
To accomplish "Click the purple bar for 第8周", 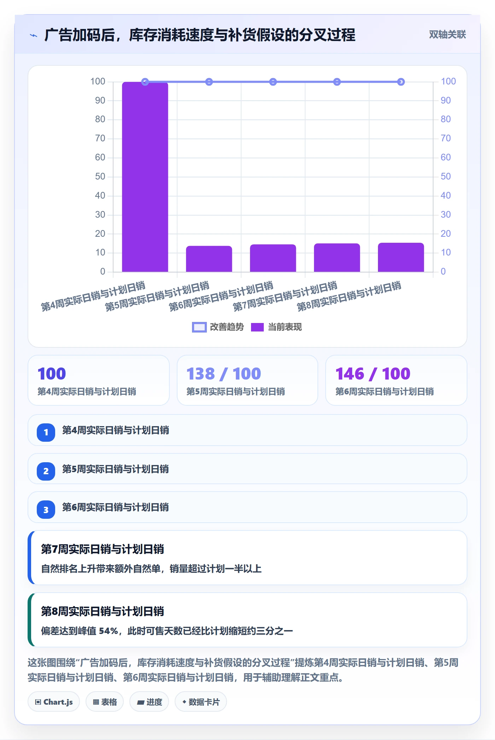I will point(401,257).
